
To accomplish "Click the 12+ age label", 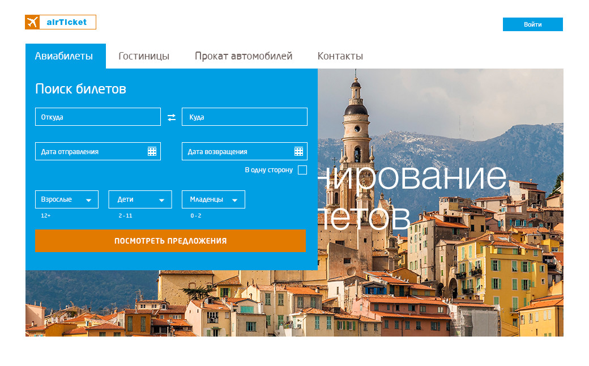I will (x=46, y=216).
